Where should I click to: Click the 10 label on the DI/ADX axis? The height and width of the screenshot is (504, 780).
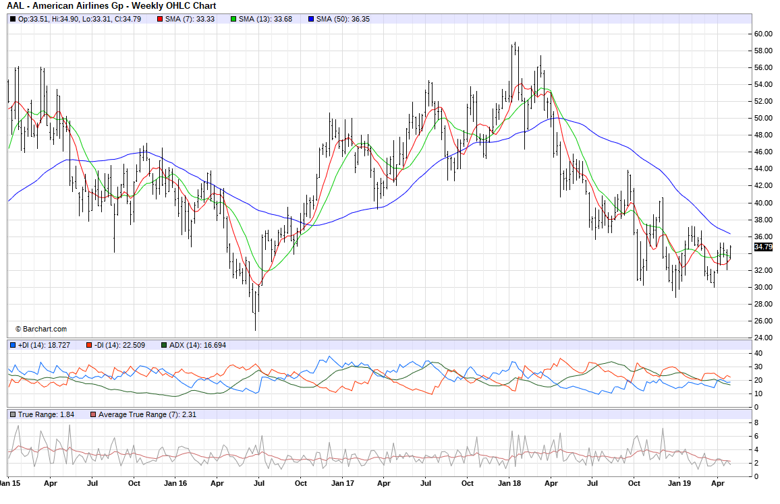tap(758, 394)
